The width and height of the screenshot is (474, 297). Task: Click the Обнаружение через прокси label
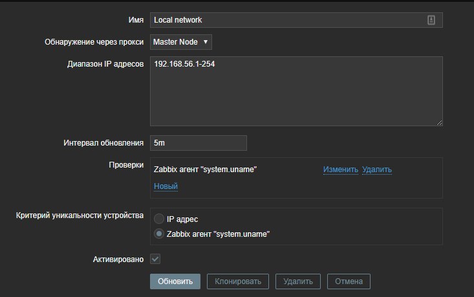click(92, 42)
